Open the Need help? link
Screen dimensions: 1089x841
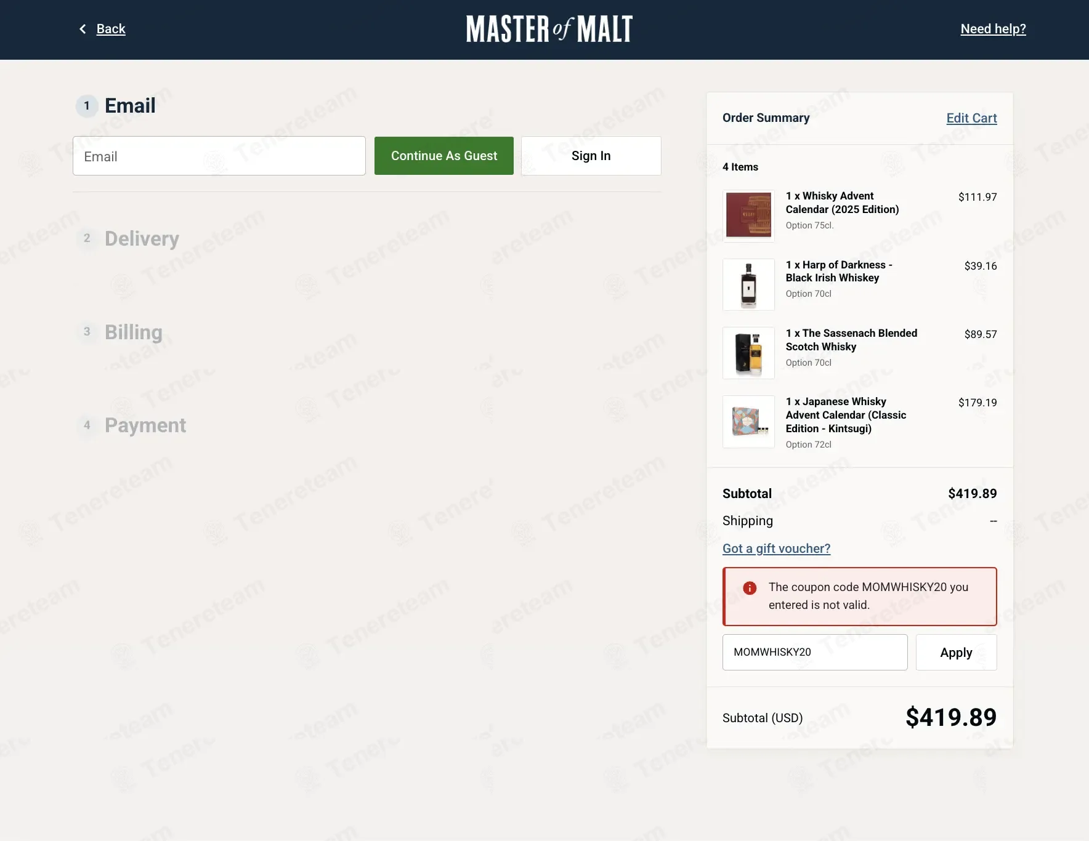pyautogui.click(x=993, y=29)
